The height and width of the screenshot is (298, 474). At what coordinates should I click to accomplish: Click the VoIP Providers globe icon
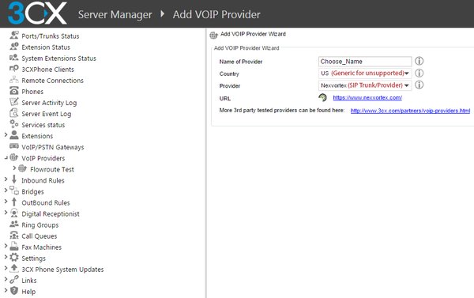pyautogui.click(x=14, y=157)
